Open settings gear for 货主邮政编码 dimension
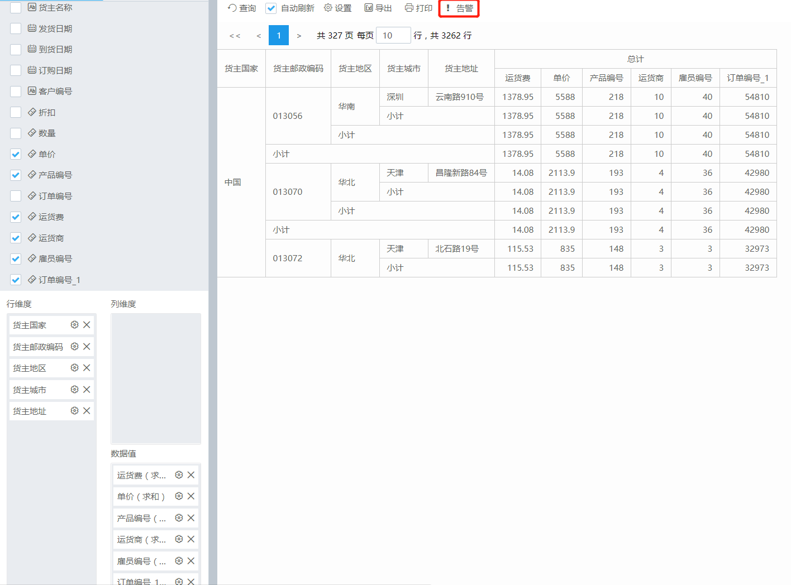This screenshot has width=791, height=585. click(74, 347)
